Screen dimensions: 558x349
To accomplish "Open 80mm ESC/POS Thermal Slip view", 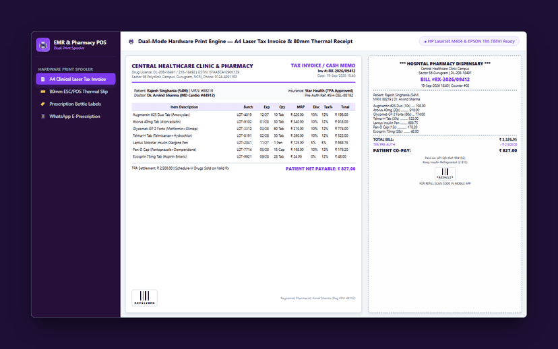I will click(x=75, y=92).
